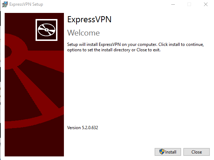Click the large ExpressVPN heading
This screenshot has width=214, height=160.
point(89,19)
